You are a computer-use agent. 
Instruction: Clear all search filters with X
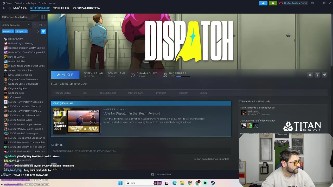click(38, 31)
